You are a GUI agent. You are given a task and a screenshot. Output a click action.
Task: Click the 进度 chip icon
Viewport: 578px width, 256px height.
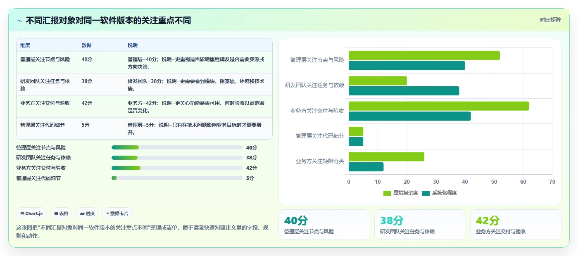[82, 213]
